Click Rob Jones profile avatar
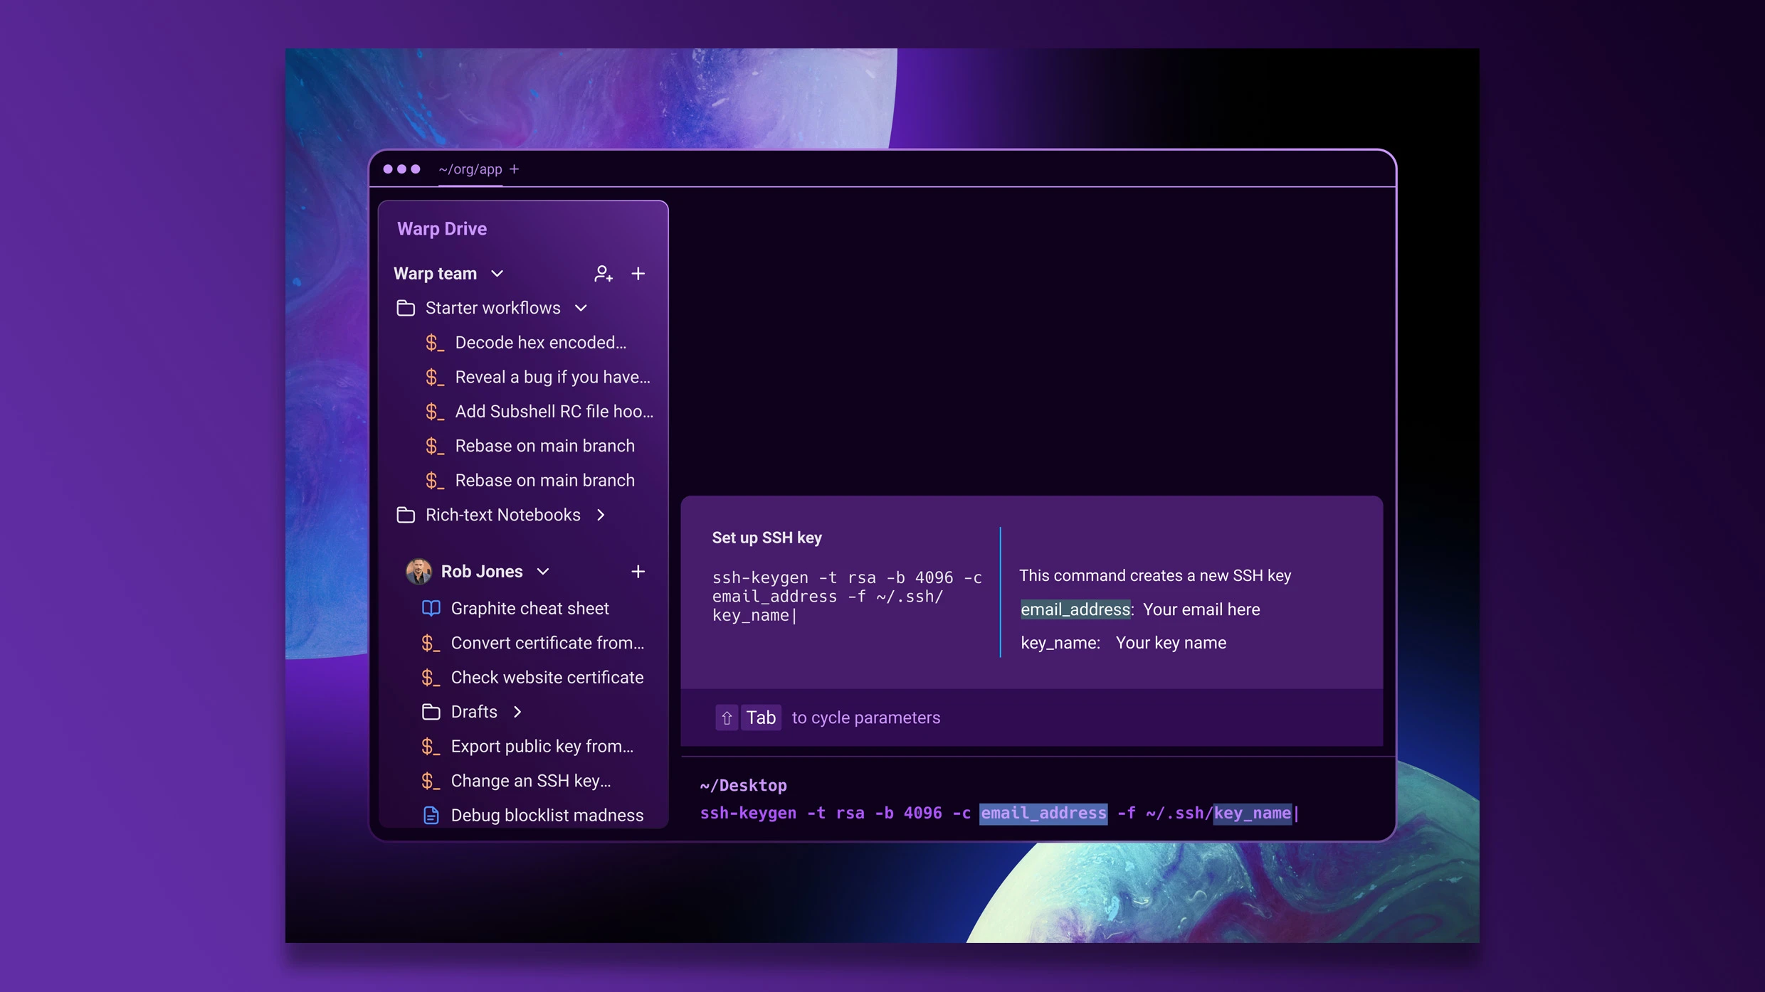Image resolution: width=1765 pixels, height=992 pixels. coord(419,571)
